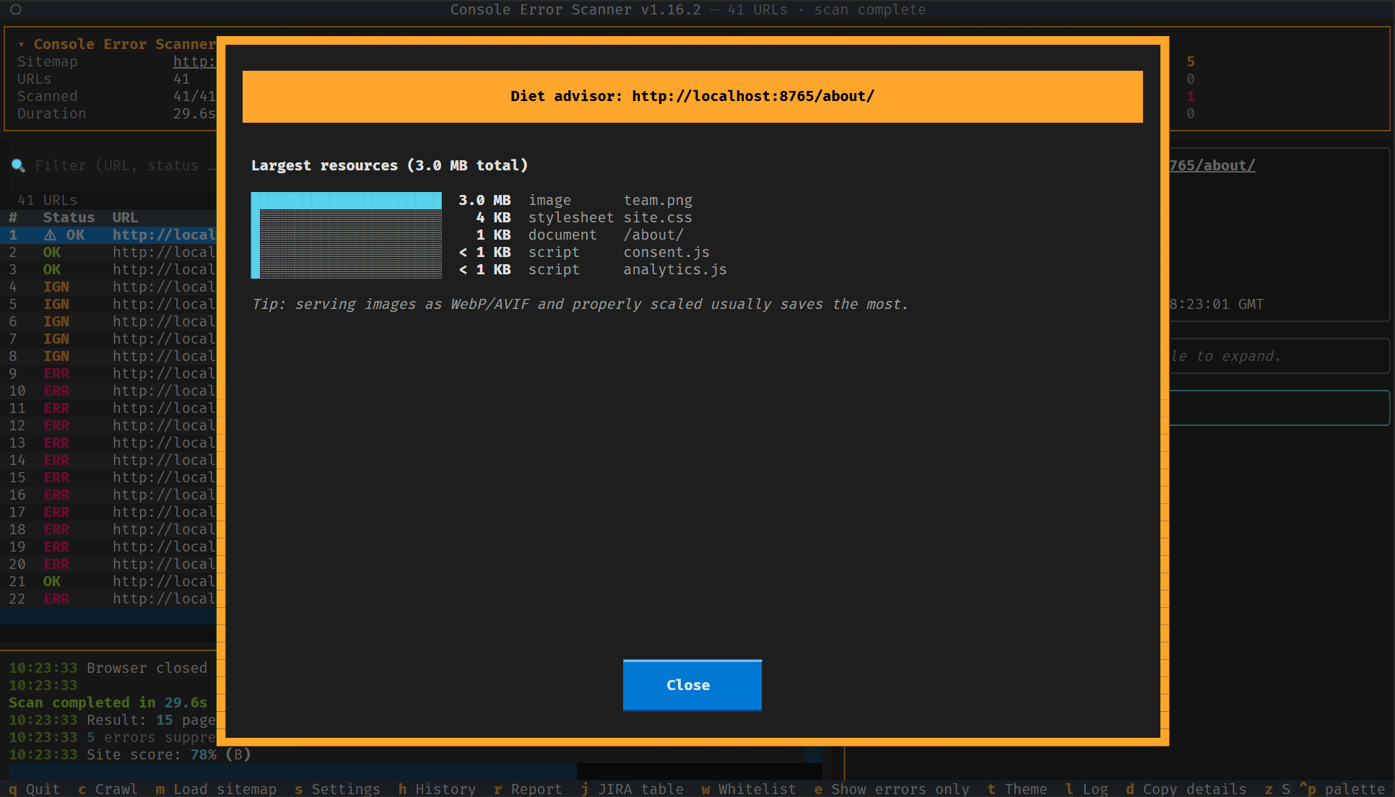Open the about/ URL link in details
This screenshot has width=1395, height=797.
[1212, 165]
